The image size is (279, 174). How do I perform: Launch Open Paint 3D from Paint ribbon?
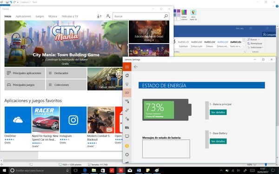[x=193, y=15]
